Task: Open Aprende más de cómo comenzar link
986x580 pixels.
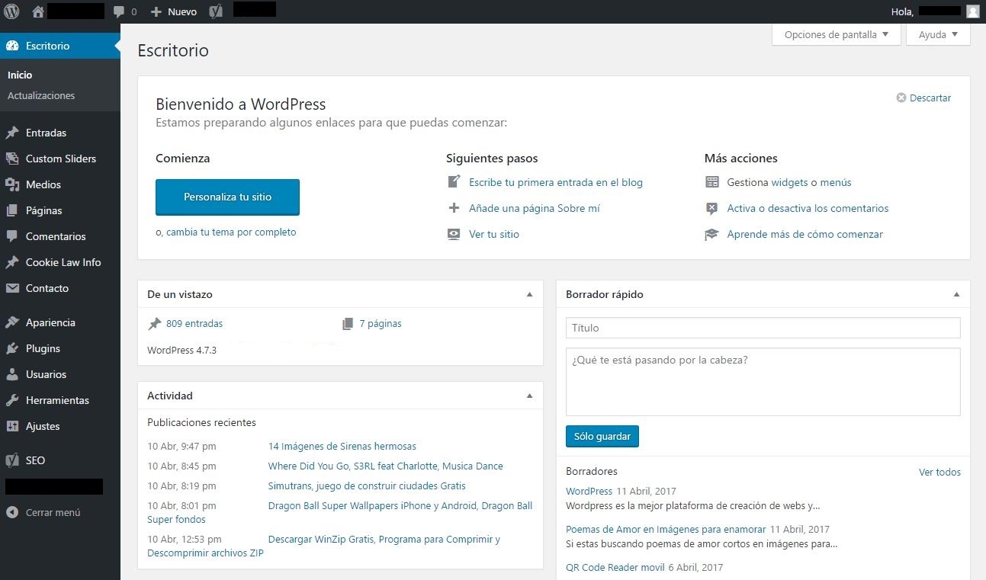Action: coord(805,234)
